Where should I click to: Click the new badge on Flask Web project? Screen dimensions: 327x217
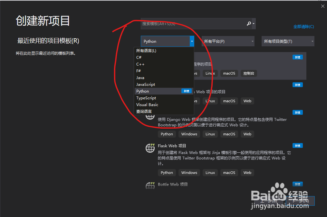(298, 146)
